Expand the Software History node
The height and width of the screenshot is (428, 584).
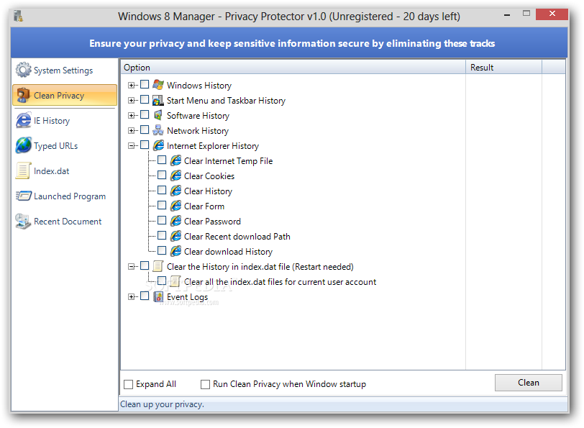point(131,116)
